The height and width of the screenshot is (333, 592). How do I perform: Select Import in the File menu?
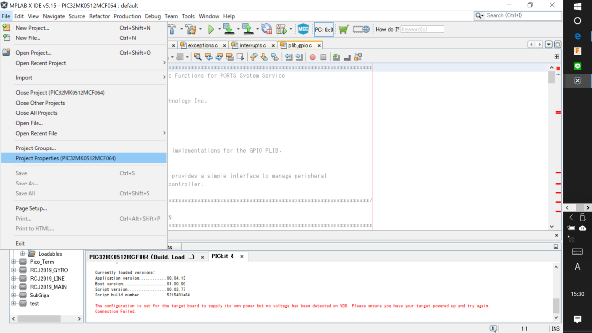(84, 78)
